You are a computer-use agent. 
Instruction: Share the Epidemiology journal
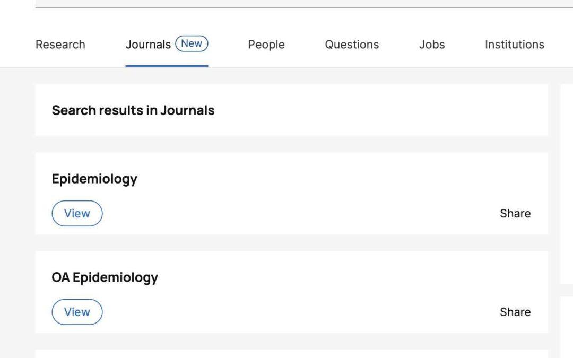click(515, 213)
